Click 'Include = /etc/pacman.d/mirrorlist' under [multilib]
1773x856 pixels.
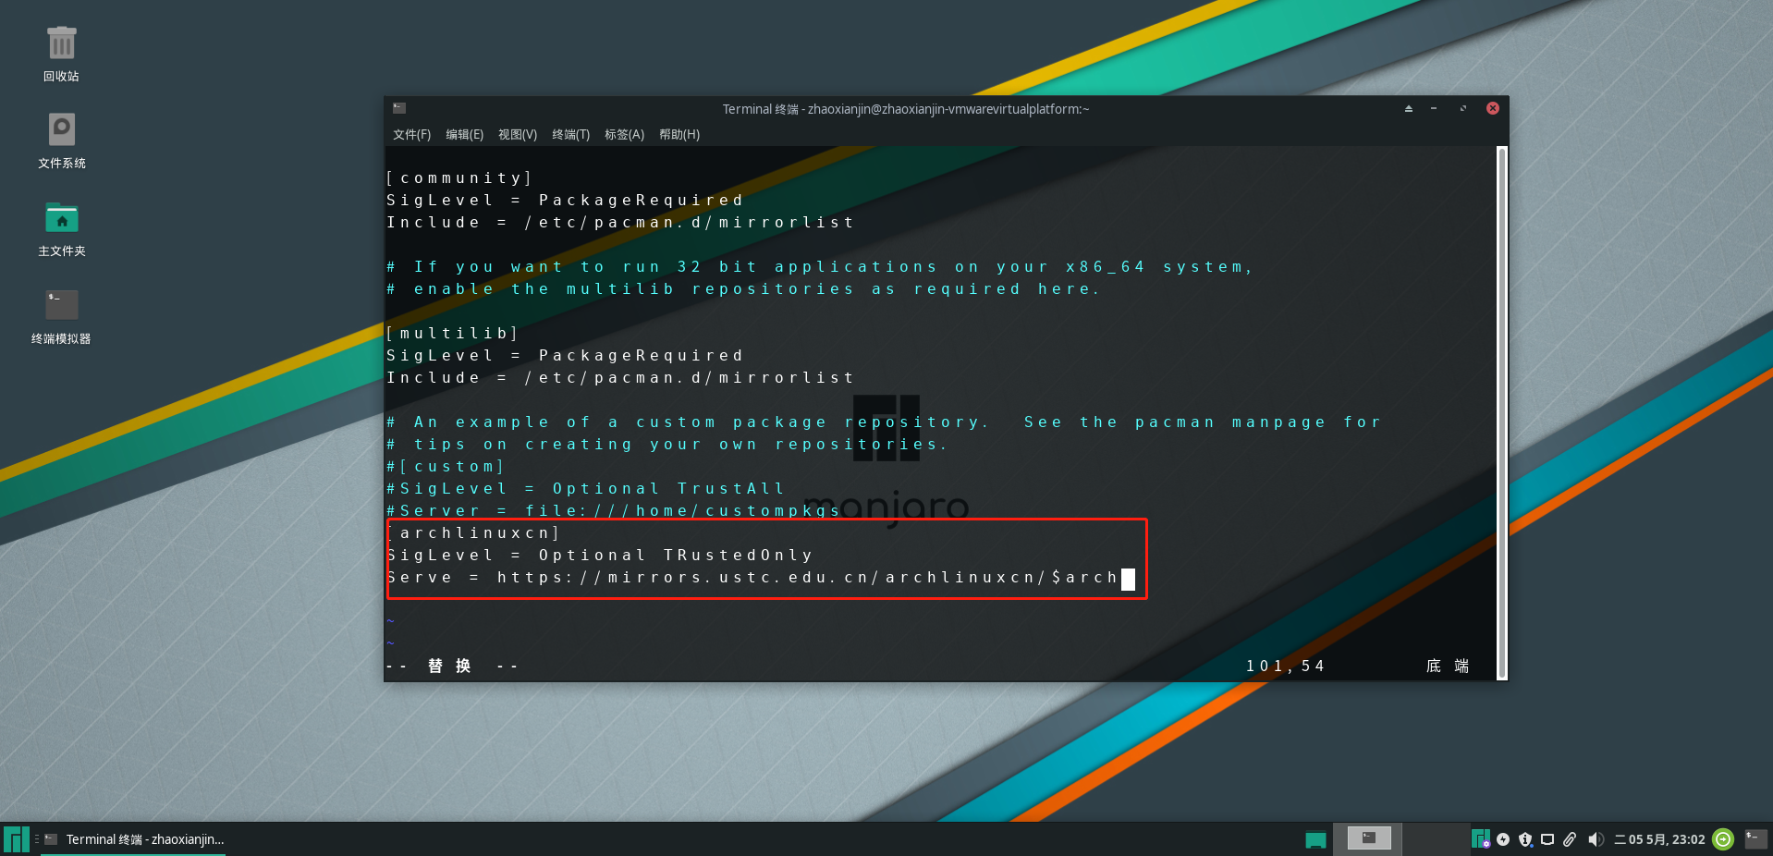tap(619, 377)
